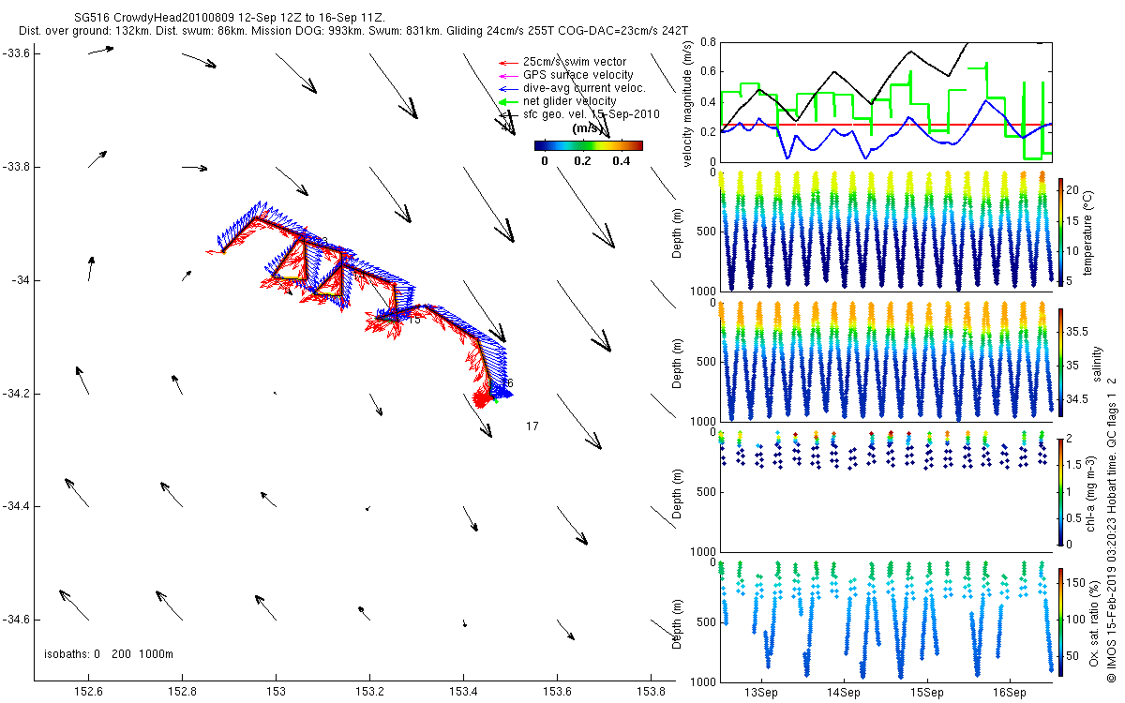Image resolution: width=1125 pixels, height=703 pixels.
Task: Click the '14Sep' date tick
Action: 844,692
